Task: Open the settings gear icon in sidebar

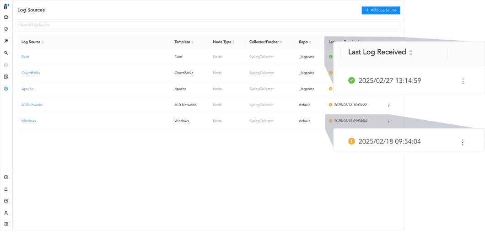Action: point(6,89)
